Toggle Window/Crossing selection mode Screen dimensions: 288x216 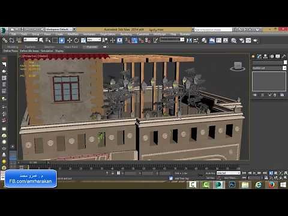(x=62, y=40)
